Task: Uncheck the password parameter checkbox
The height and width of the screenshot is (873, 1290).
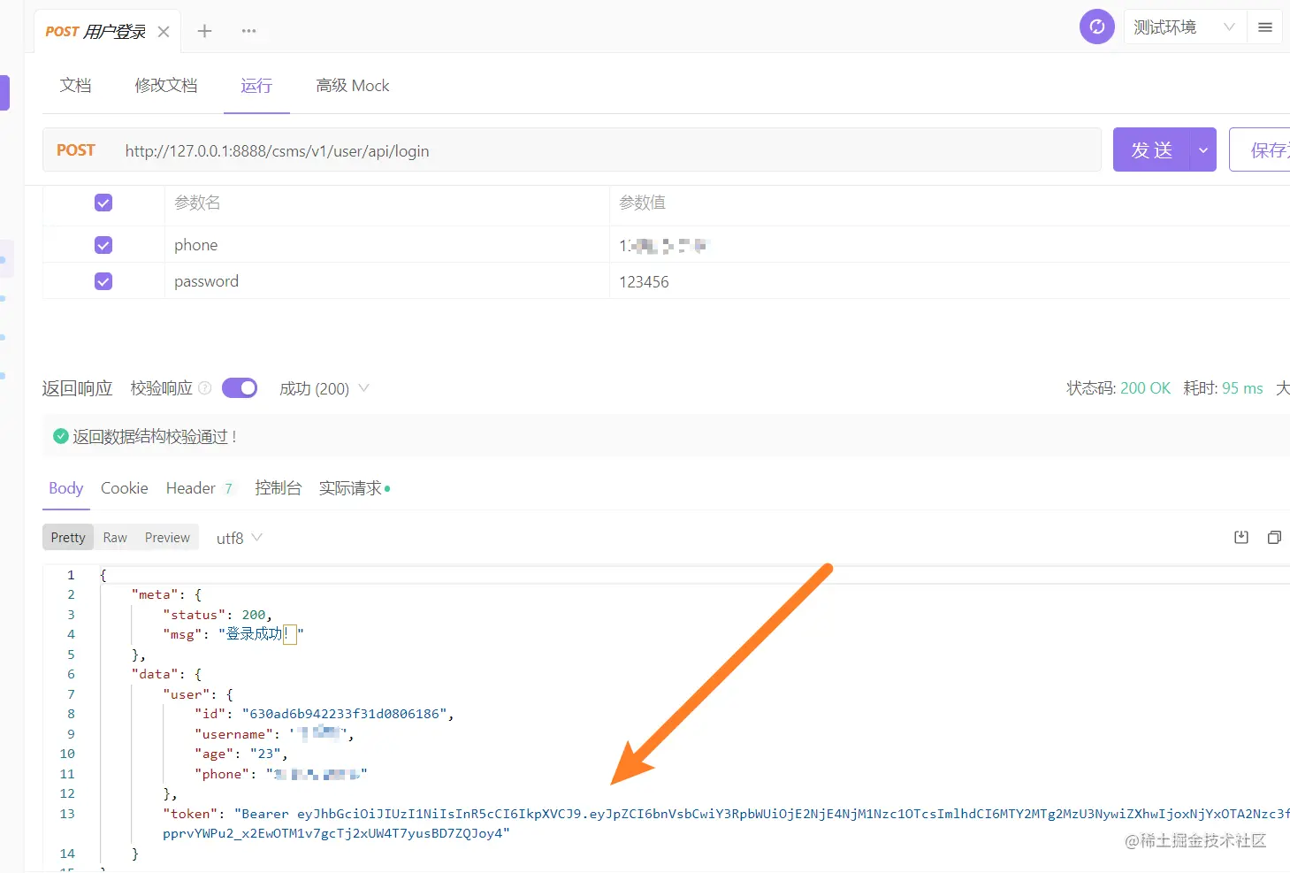Action: pyautogui.click(x=103, y=281)
